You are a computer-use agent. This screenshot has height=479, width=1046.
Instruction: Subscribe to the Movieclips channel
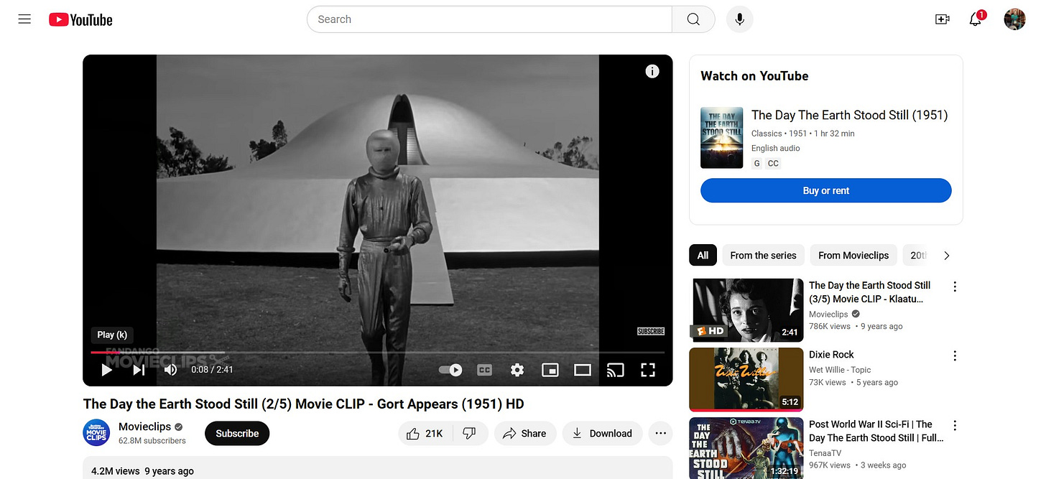pyautogui.click(x=237, y=434)
